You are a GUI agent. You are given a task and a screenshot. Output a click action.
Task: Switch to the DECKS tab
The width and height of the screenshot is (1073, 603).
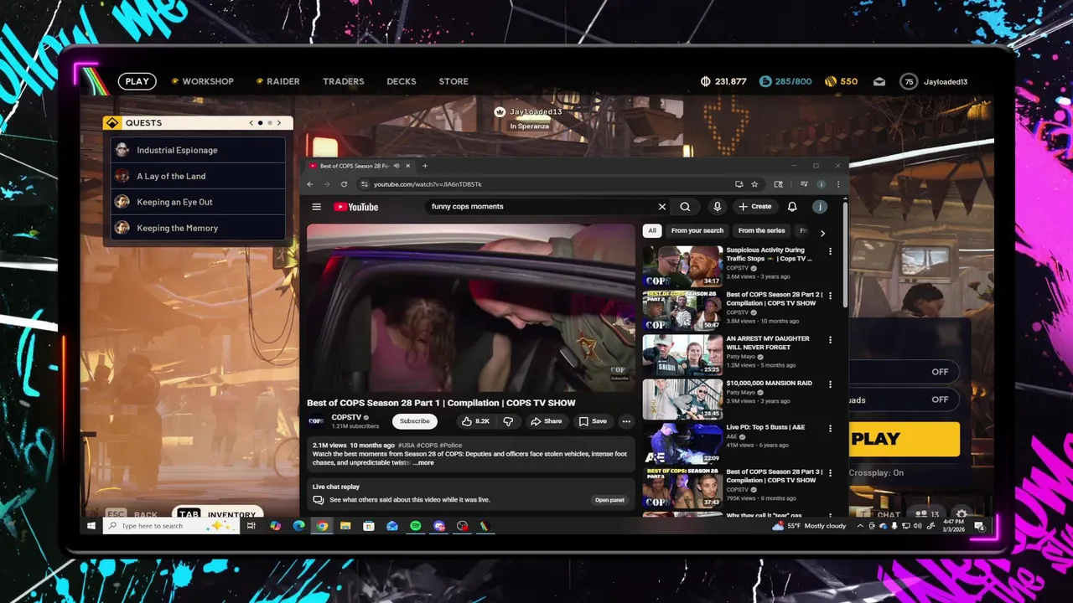(x=402, y=81)
